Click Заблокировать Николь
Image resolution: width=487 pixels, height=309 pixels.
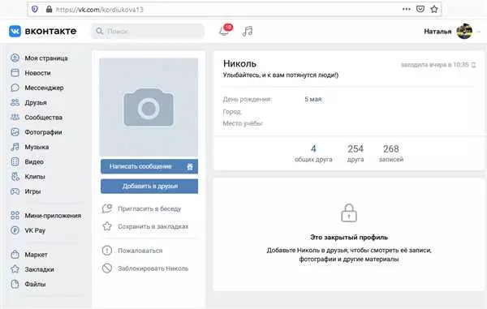pos(145,268)
